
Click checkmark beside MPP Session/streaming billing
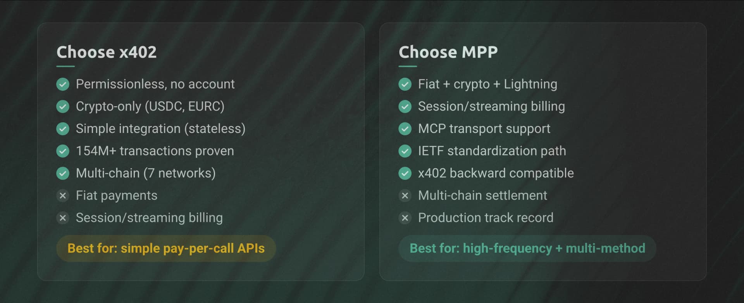click(x=405, y=107)
